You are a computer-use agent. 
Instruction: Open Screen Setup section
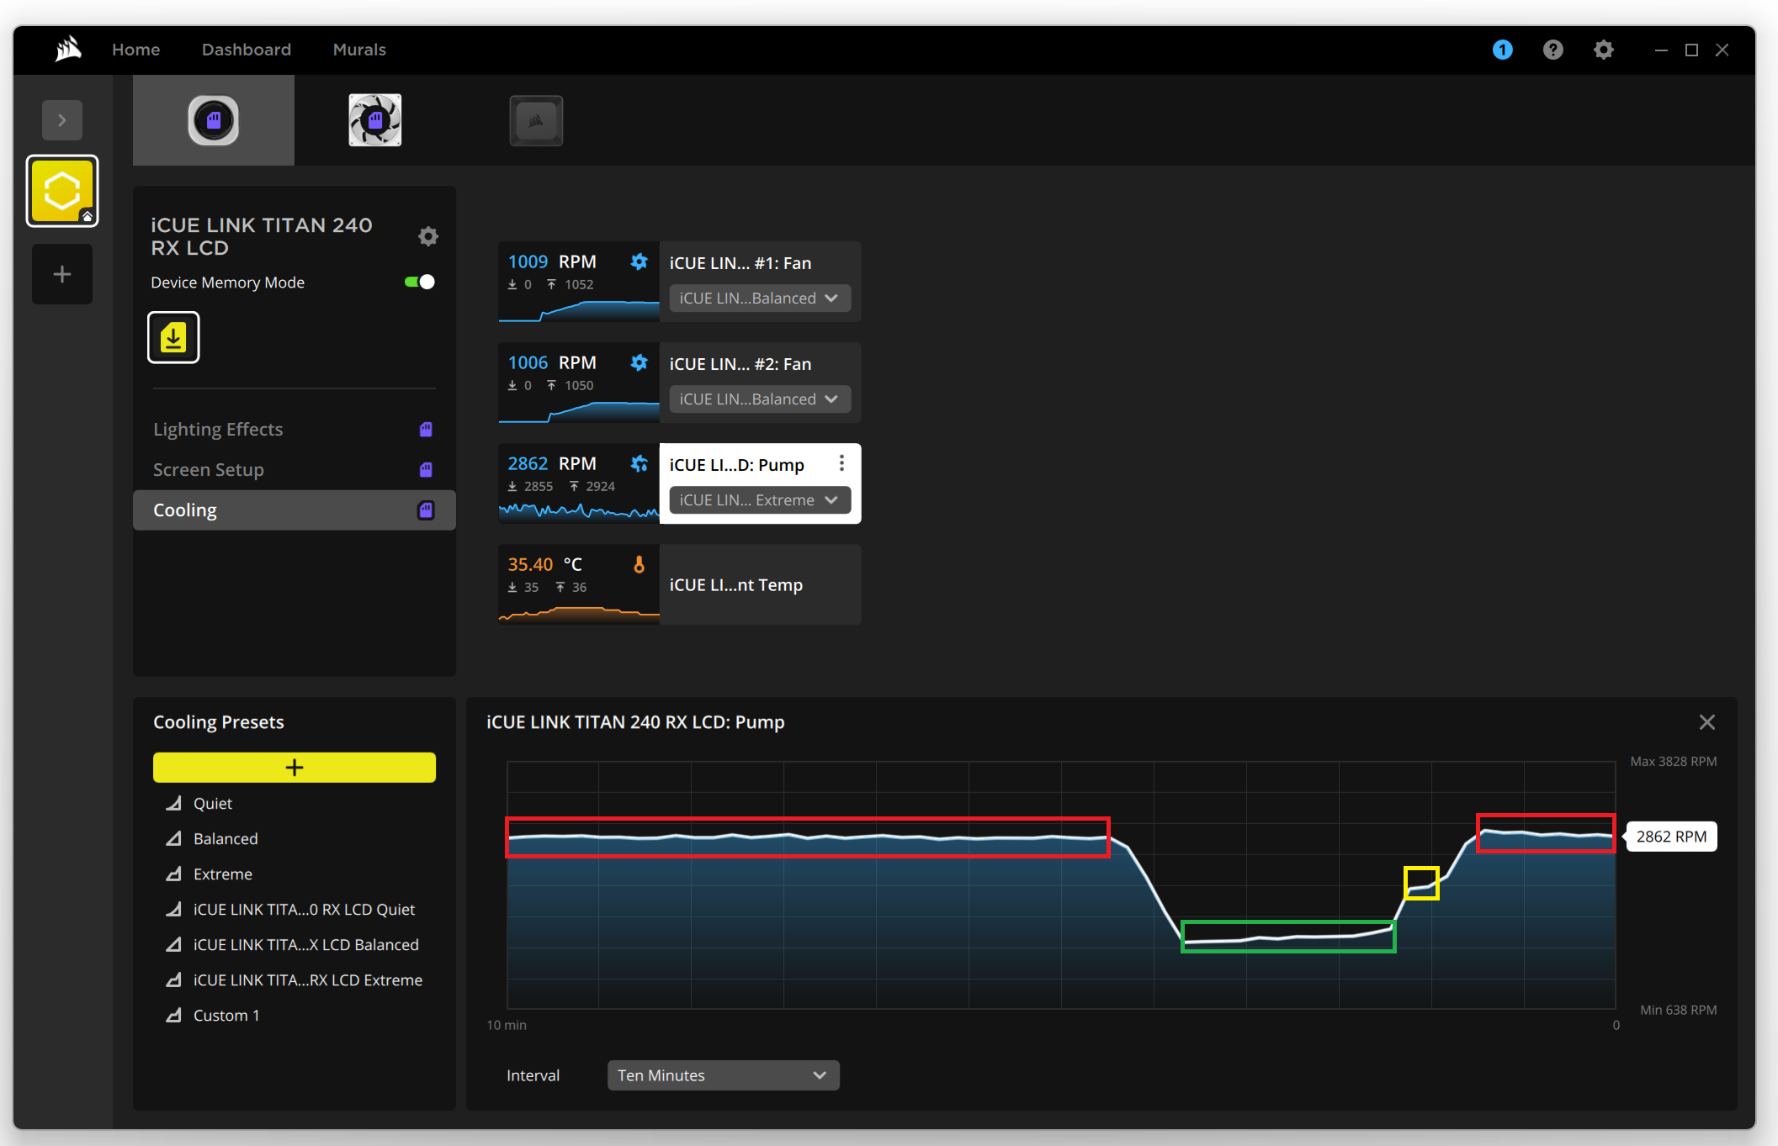(294, 469)
